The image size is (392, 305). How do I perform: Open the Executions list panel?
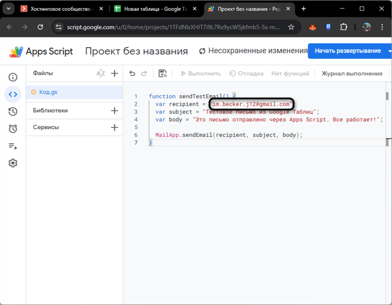pyautogui.click(x=13, y=146)
